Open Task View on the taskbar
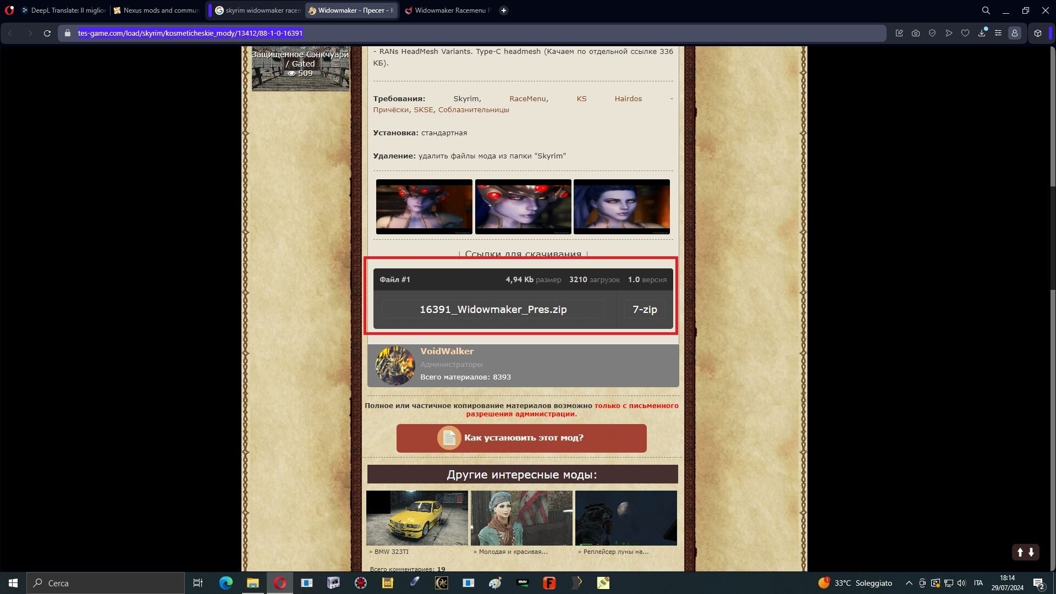This screenshot has height=594, width=1056. (198, 583)
